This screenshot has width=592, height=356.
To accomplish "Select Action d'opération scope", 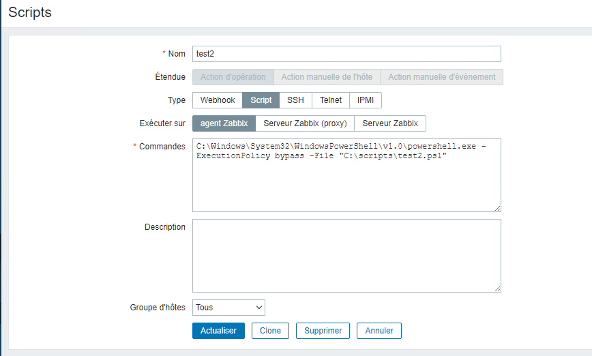I will point(233,77).
